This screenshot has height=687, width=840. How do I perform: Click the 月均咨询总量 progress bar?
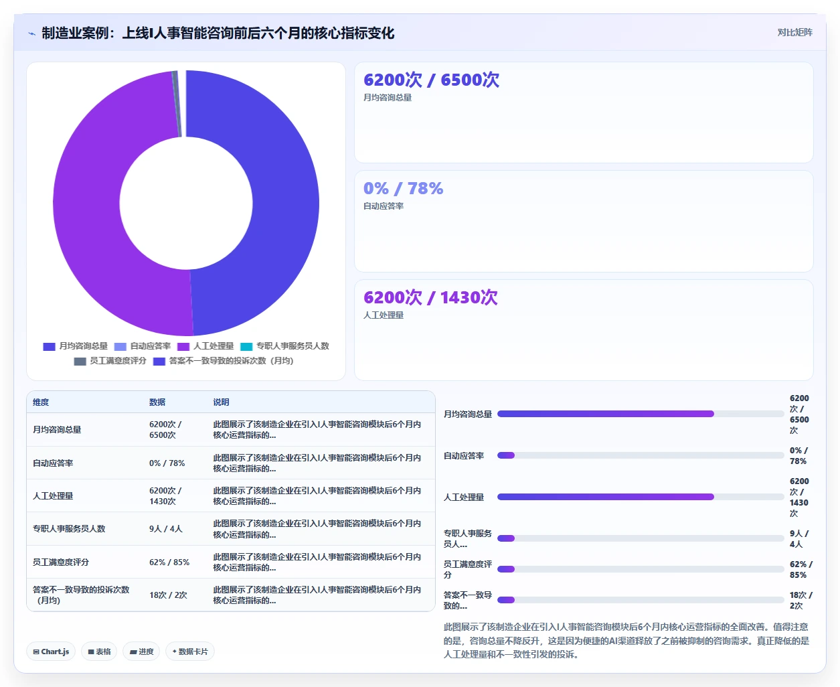(641, 414)
